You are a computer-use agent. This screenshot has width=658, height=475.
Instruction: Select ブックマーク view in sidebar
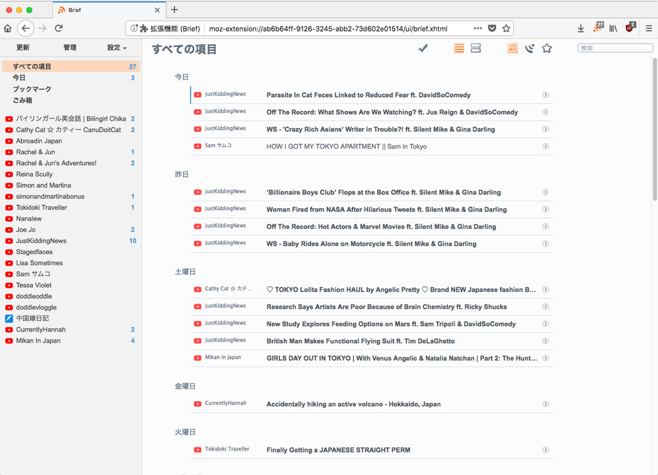pos(71,89)
